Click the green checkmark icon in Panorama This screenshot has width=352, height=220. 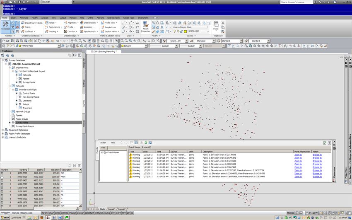point(325,143)
